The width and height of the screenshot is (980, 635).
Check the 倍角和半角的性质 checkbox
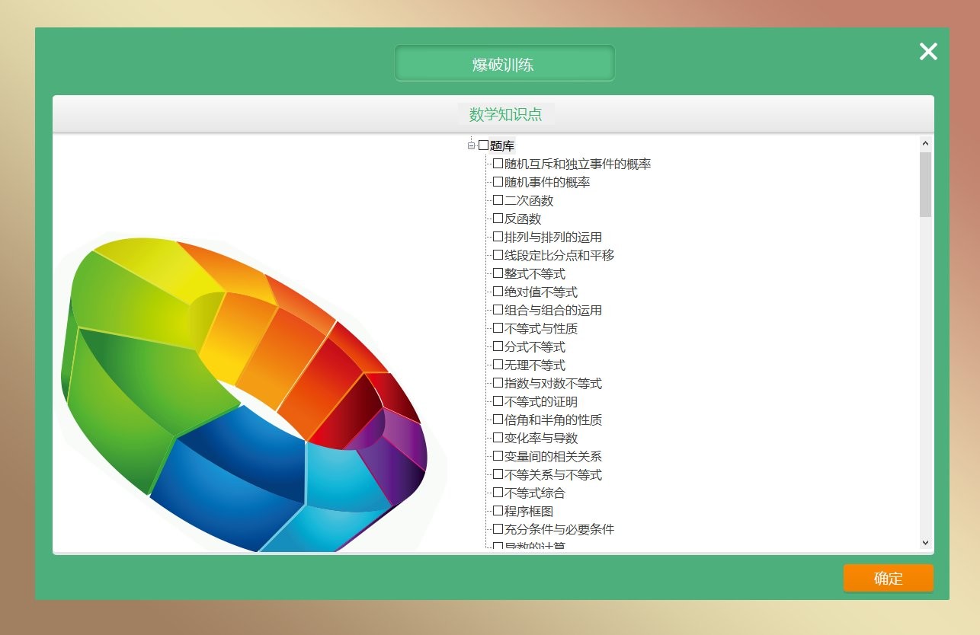498,420
